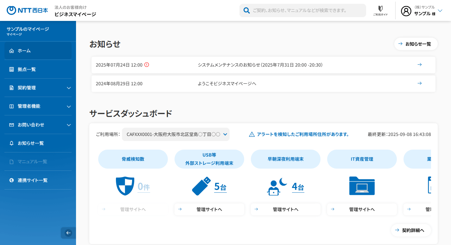Open the ご利用ガイド shield icon
This screenshot has height=245, width=451.
(x=381, y=9)
